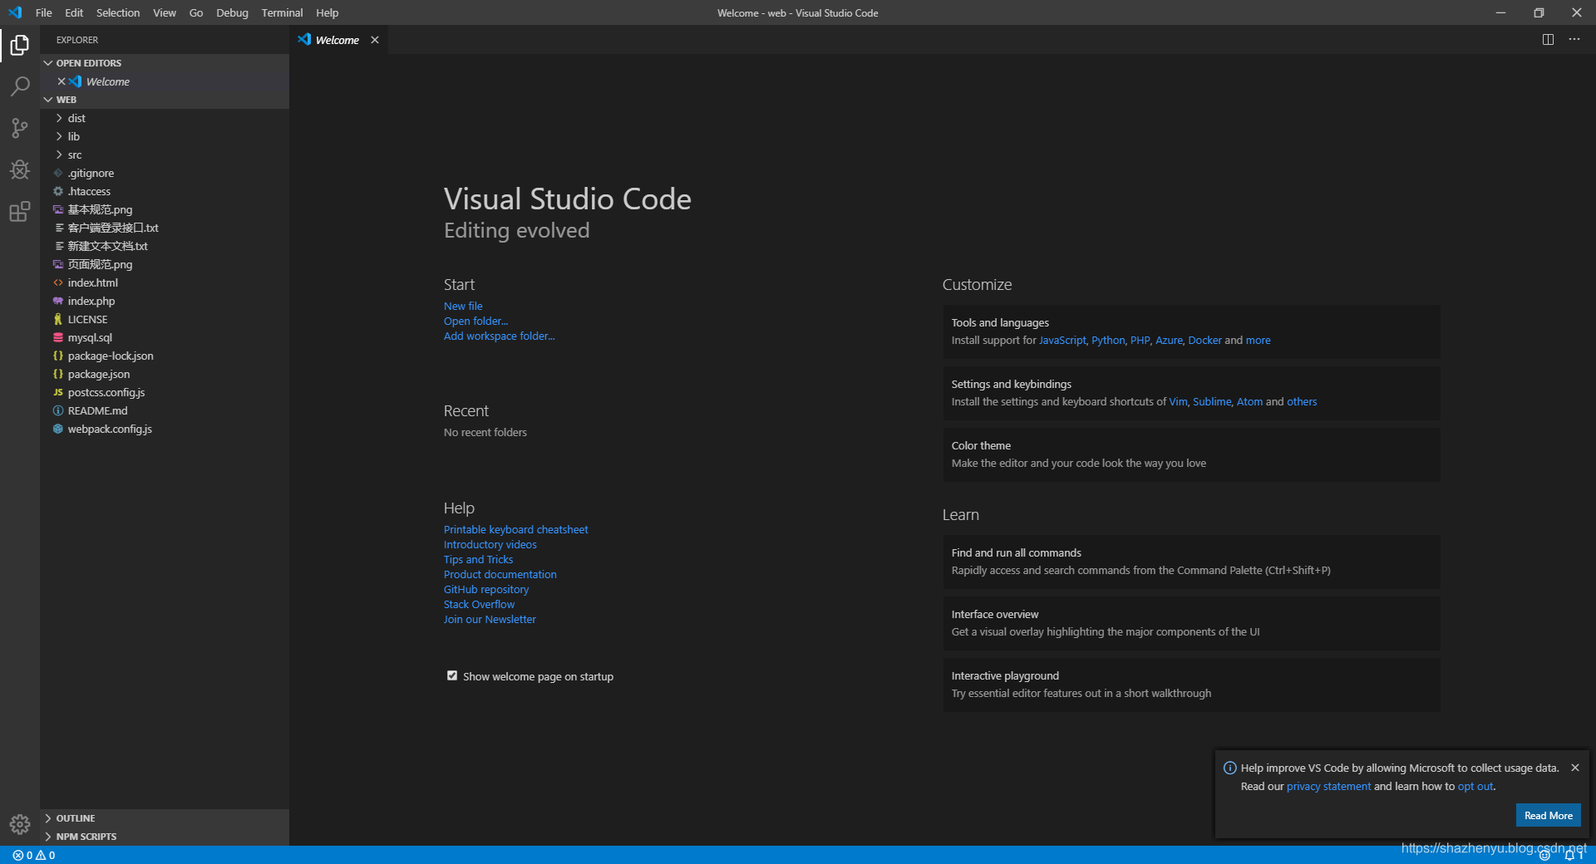The height and width of the screenshot is (864, 1596).
Task: Open the Debug view
Action: click(19, 169)
